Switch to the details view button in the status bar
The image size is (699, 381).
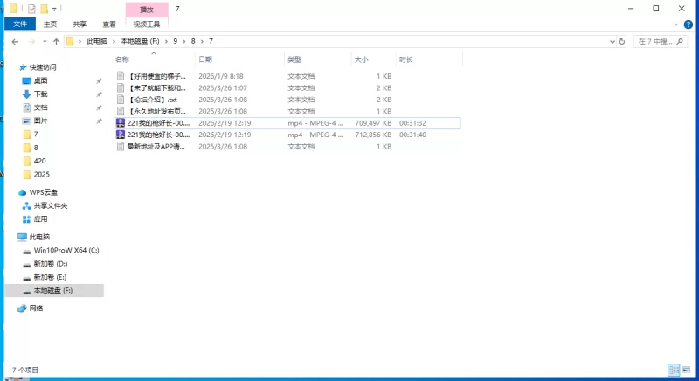pyautogui.click(x=674, y=370)
